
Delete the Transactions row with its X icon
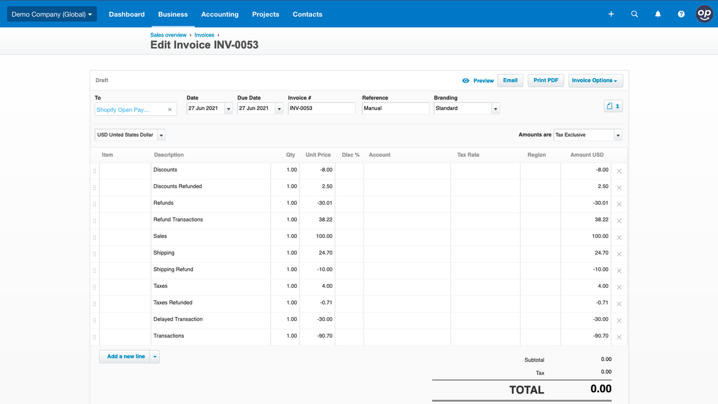point(619,337)
